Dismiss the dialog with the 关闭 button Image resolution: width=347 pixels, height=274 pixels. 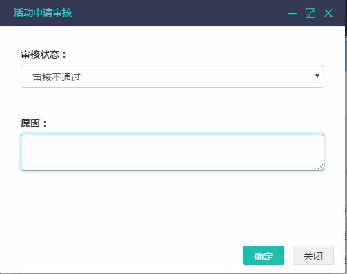click(313, 255)
